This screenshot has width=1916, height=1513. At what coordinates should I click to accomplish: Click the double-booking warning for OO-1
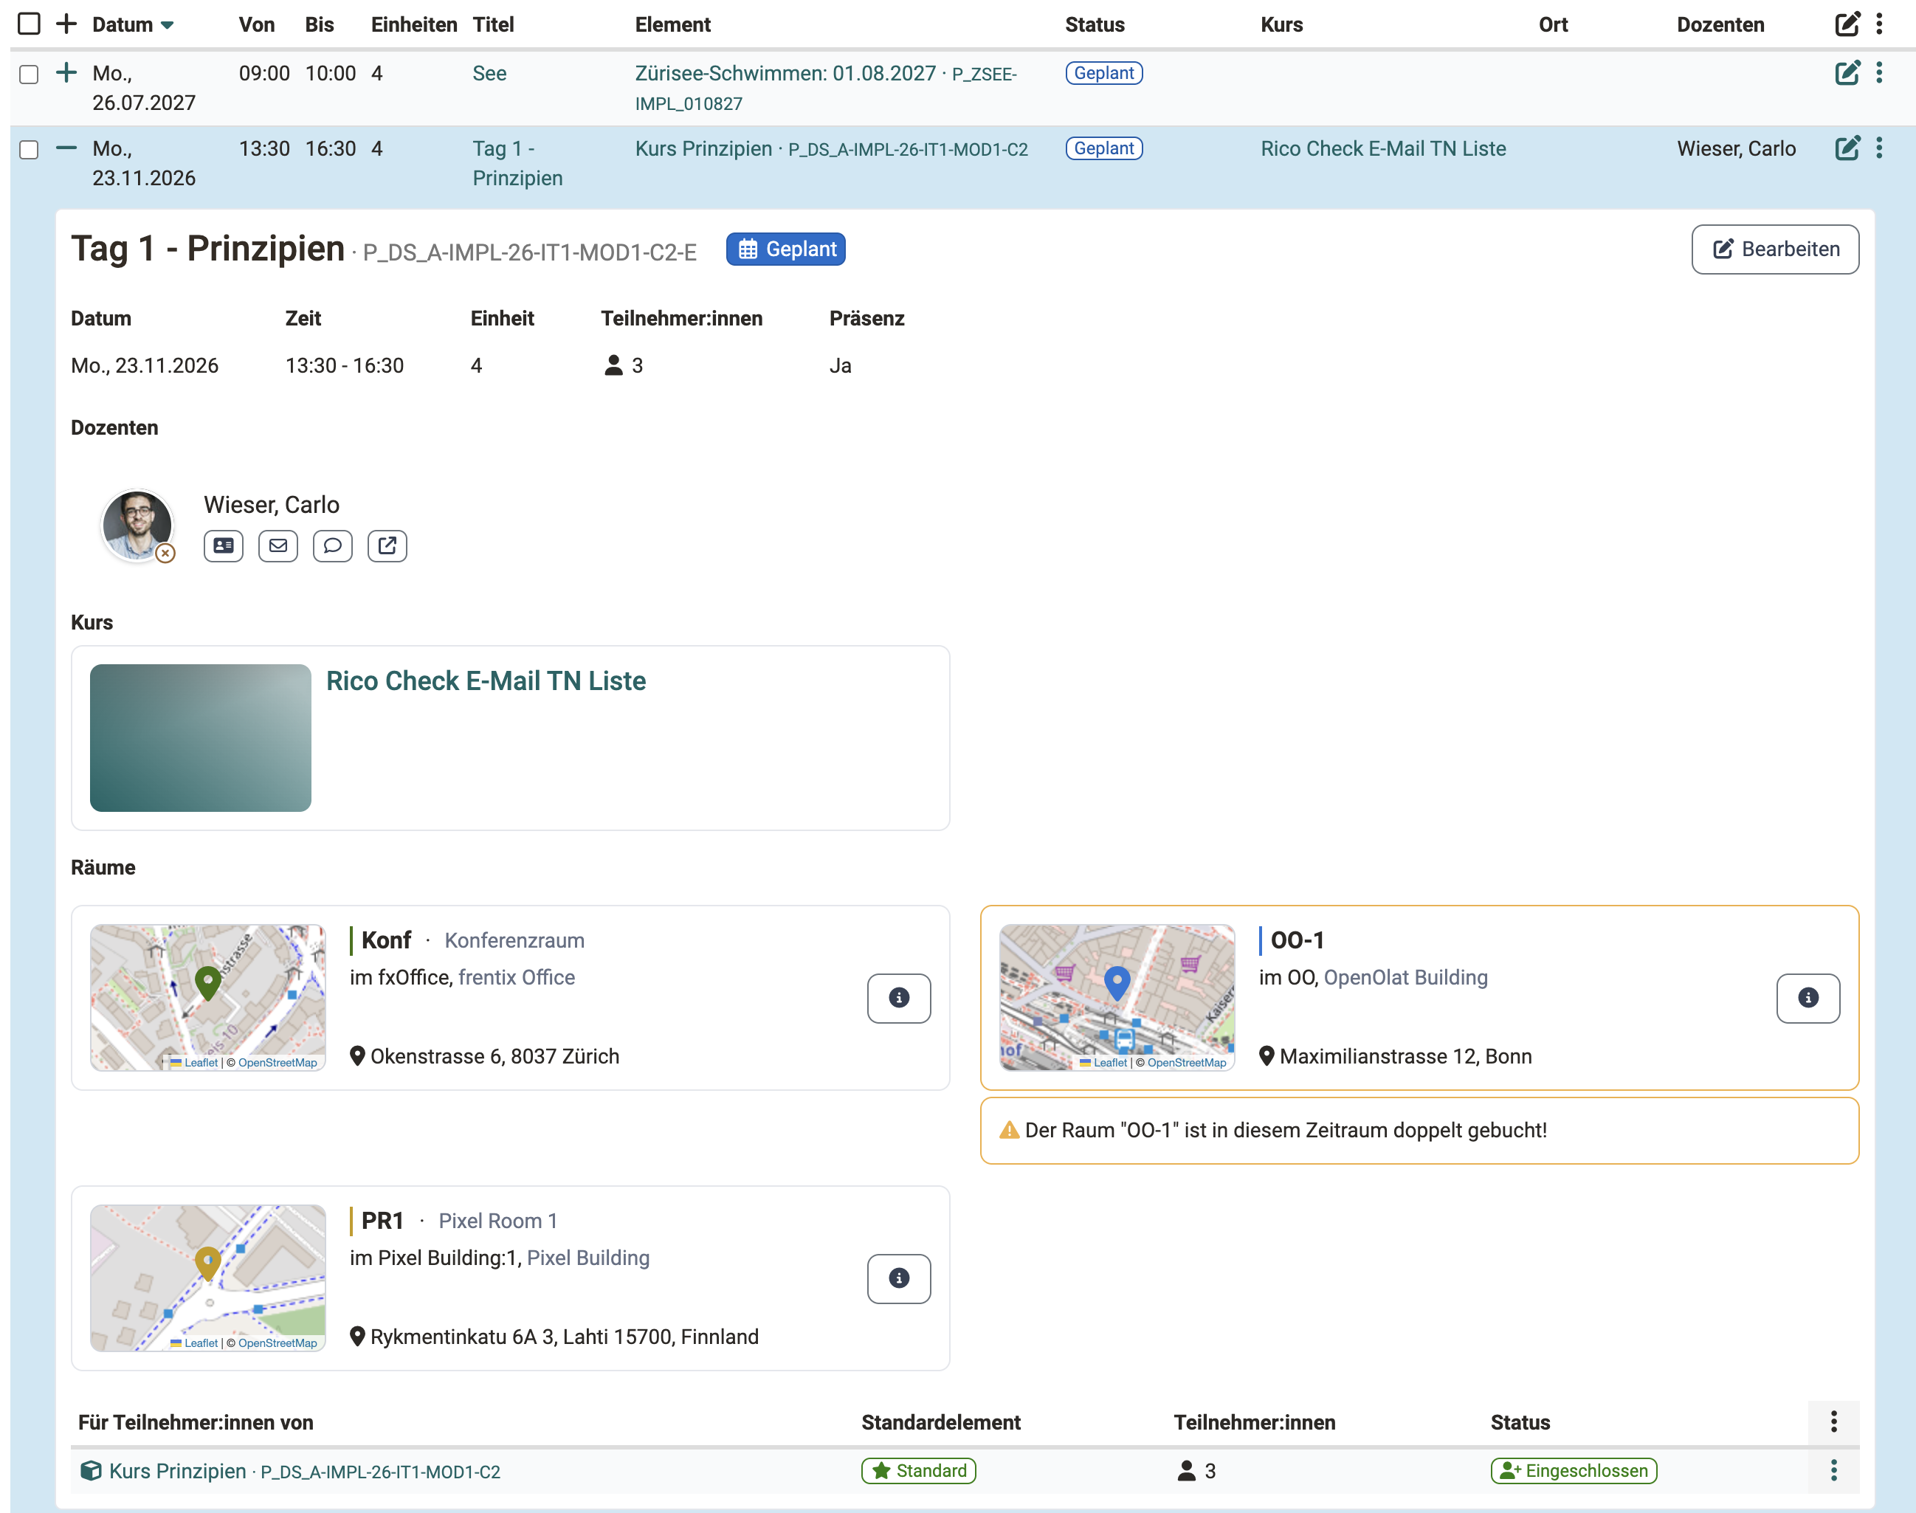tap(1419, 1130)
